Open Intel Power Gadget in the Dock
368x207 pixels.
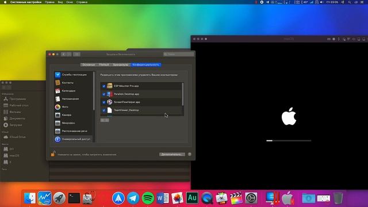pyautogui.click(x=45, y=198)
